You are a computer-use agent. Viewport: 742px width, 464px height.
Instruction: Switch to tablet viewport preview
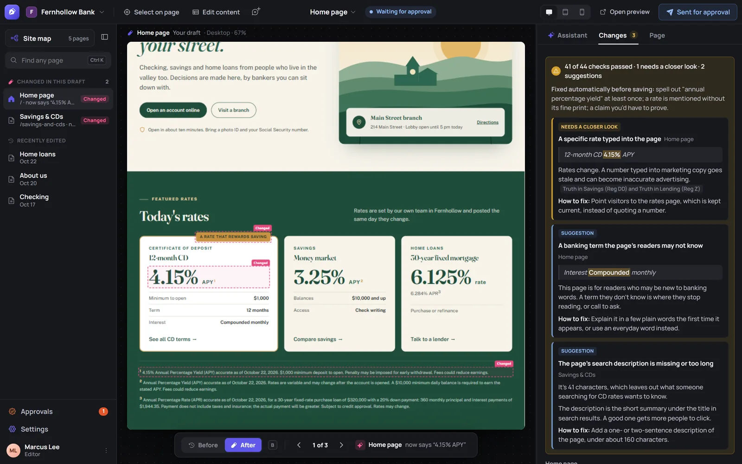565,12
